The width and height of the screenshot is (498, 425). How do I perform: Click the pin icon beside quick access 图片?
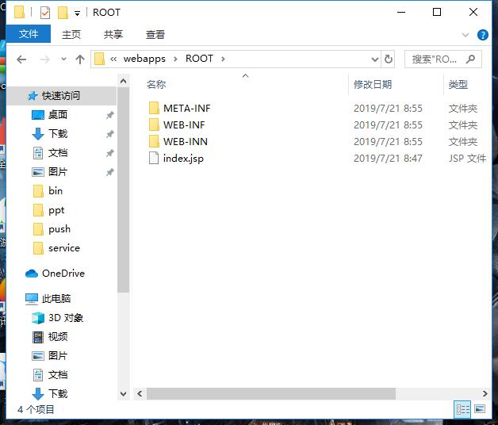110,172
